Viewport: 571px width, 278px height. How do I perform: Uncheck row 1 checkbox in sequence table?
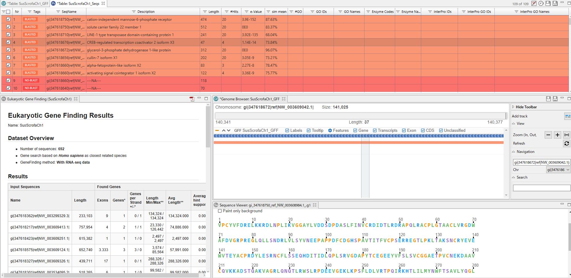coord(8,19)
